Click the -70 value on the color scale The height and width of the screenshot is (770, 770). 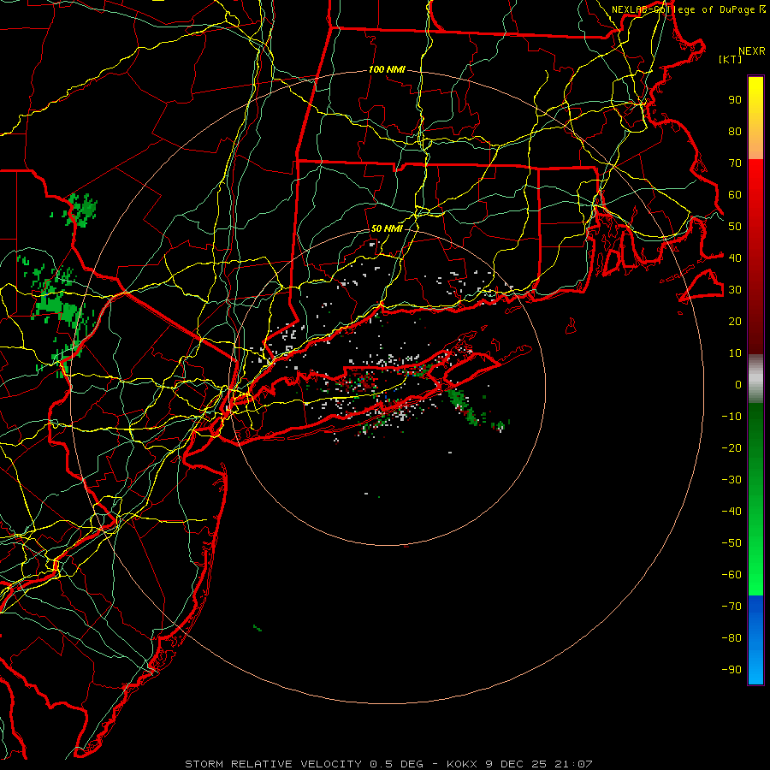point(731,607)
